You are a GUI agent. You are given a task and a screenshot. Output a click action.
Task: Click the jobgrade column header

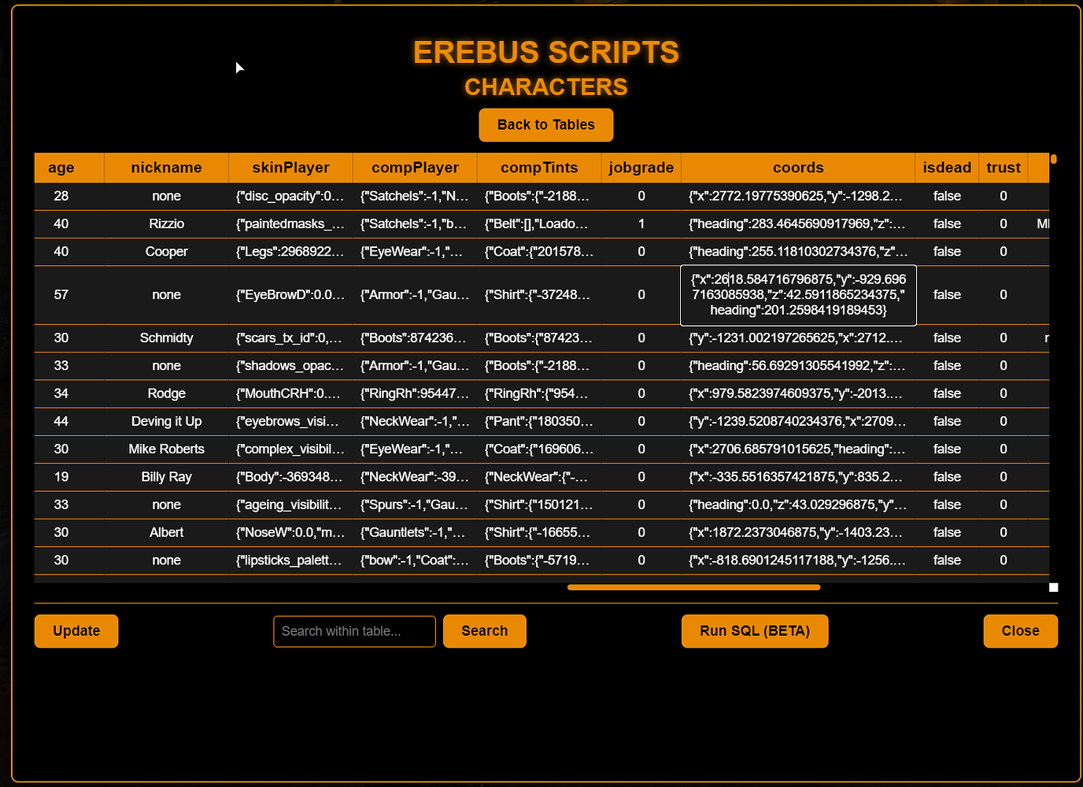click(x=641, y=167)
